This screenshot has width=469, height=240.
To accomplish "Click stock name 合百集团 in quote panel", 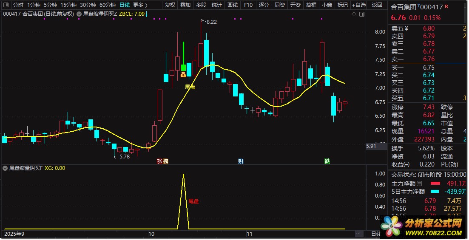I will tap(404, 7).
